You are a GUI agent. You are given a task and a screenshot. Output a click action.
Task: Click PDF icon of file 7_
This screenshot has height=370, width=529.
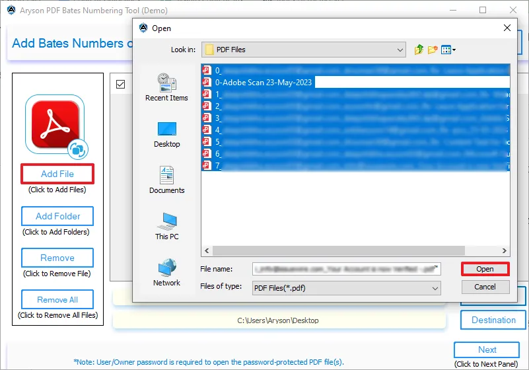pyautogui.click(x=207, y=165)
